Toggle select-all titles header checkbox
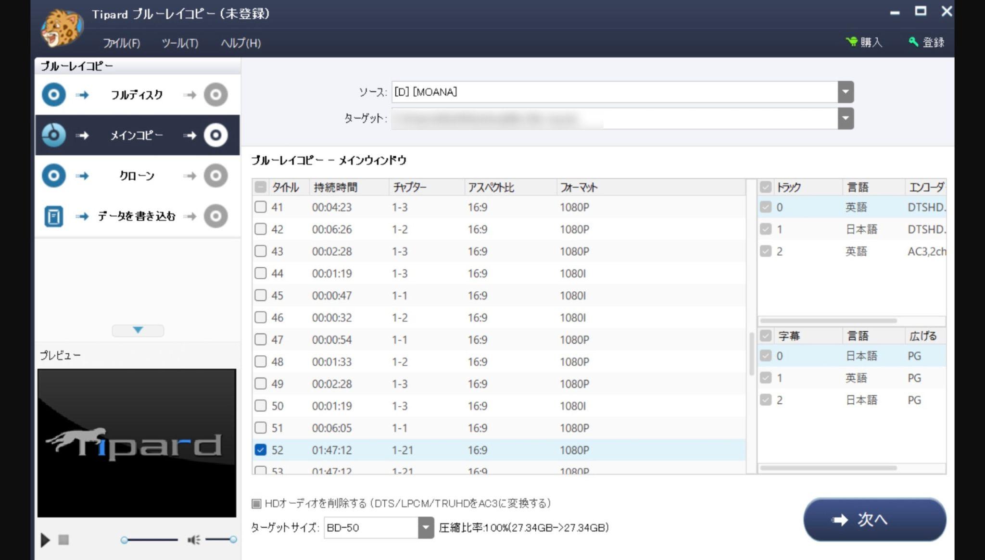This screenshot has width=985, height=560. coord(260,187)
